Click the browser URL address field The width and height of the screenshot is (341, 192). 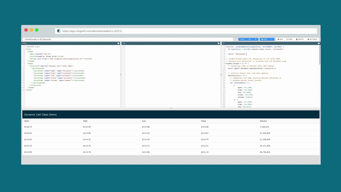coord(186,31)
